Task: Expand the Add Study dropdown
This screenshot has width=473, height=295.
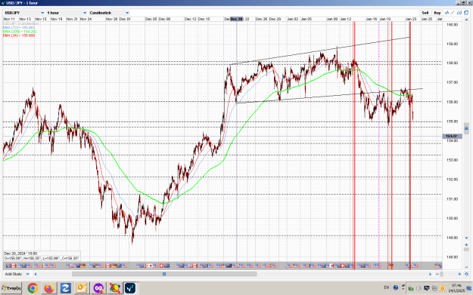Action: 17,274
